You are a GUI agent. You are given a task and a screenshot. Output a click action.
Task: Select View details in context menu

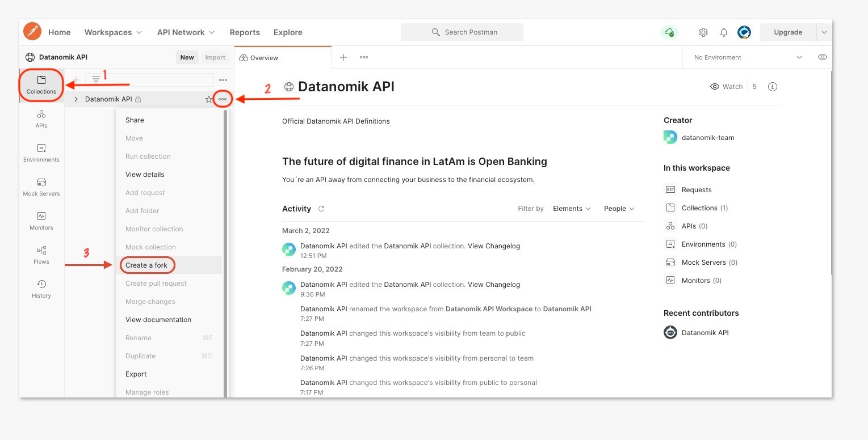click(x=169, y=175)
